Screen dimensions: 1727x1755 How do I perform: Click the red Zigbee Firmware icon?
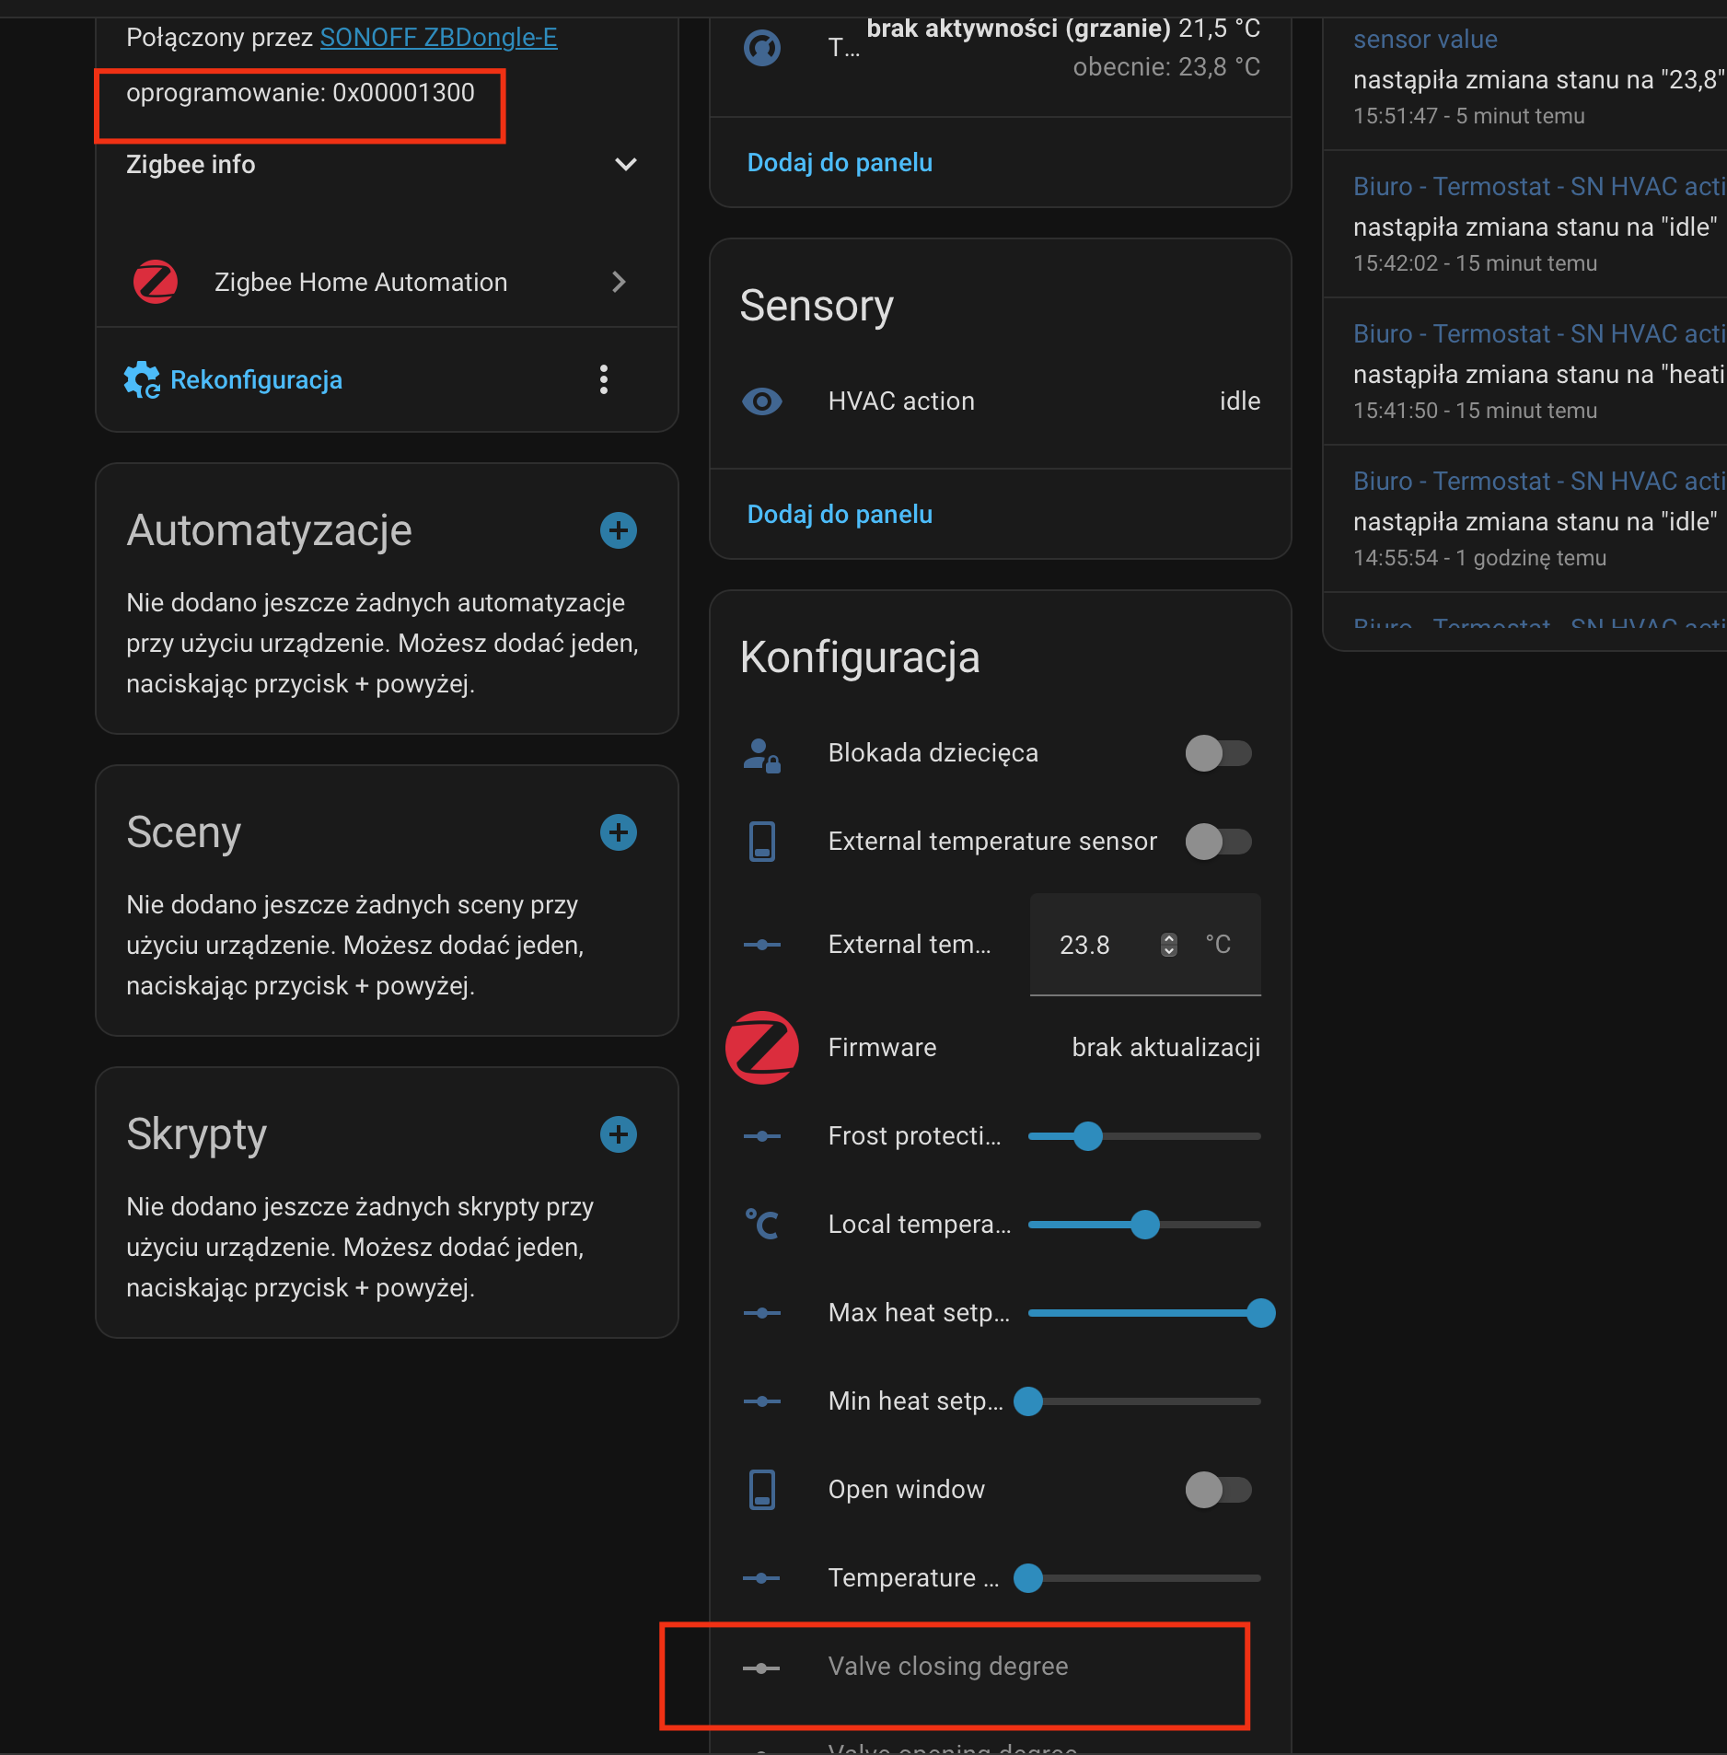[762, 1048]
